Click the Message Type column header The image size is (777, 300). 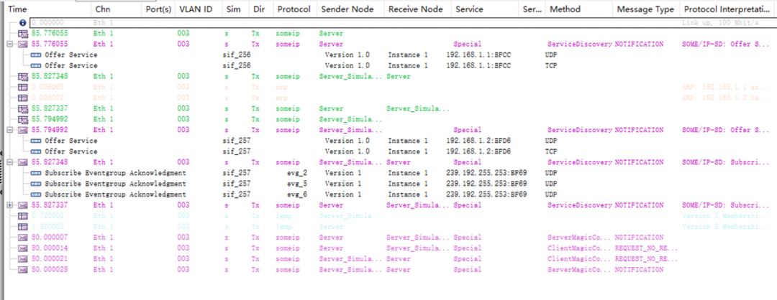pyautogui.click(x=646, y=9)
